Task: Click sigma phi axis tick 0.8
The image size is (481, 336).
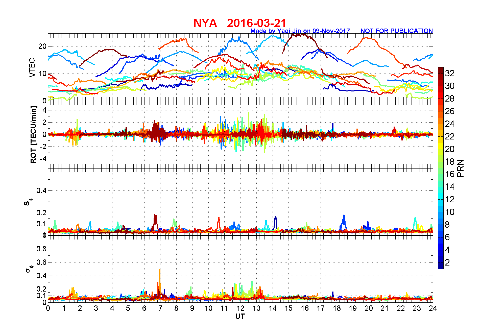Action: [x=42, y=249]
